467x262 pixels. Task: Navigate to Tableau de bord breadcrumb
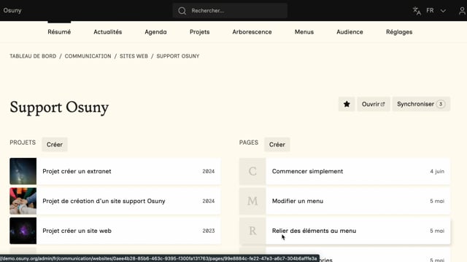[33, 56]
